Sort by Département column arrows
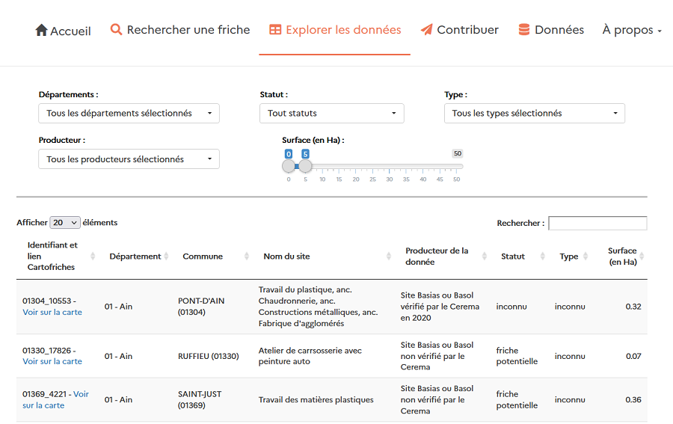 [166, 256]
